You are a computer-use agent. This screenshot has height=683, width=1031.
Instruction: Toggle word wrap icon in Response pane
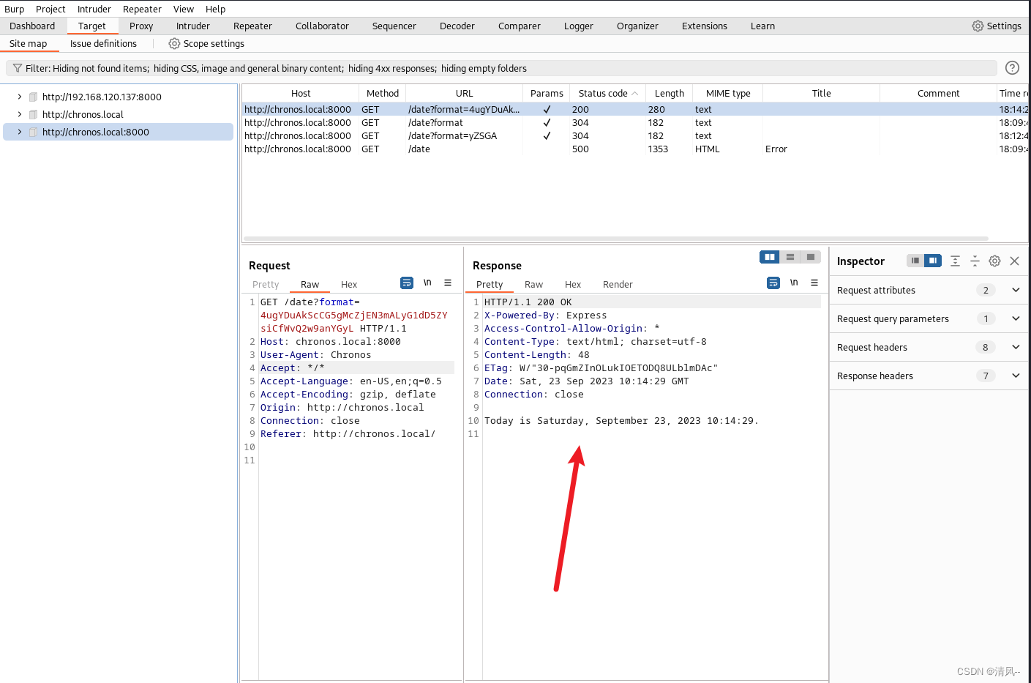(x=773, y=283)
